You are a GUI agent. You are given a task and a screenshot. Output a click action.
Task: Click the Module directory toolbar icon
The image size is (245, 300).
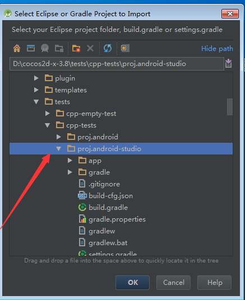click(59, 48)
